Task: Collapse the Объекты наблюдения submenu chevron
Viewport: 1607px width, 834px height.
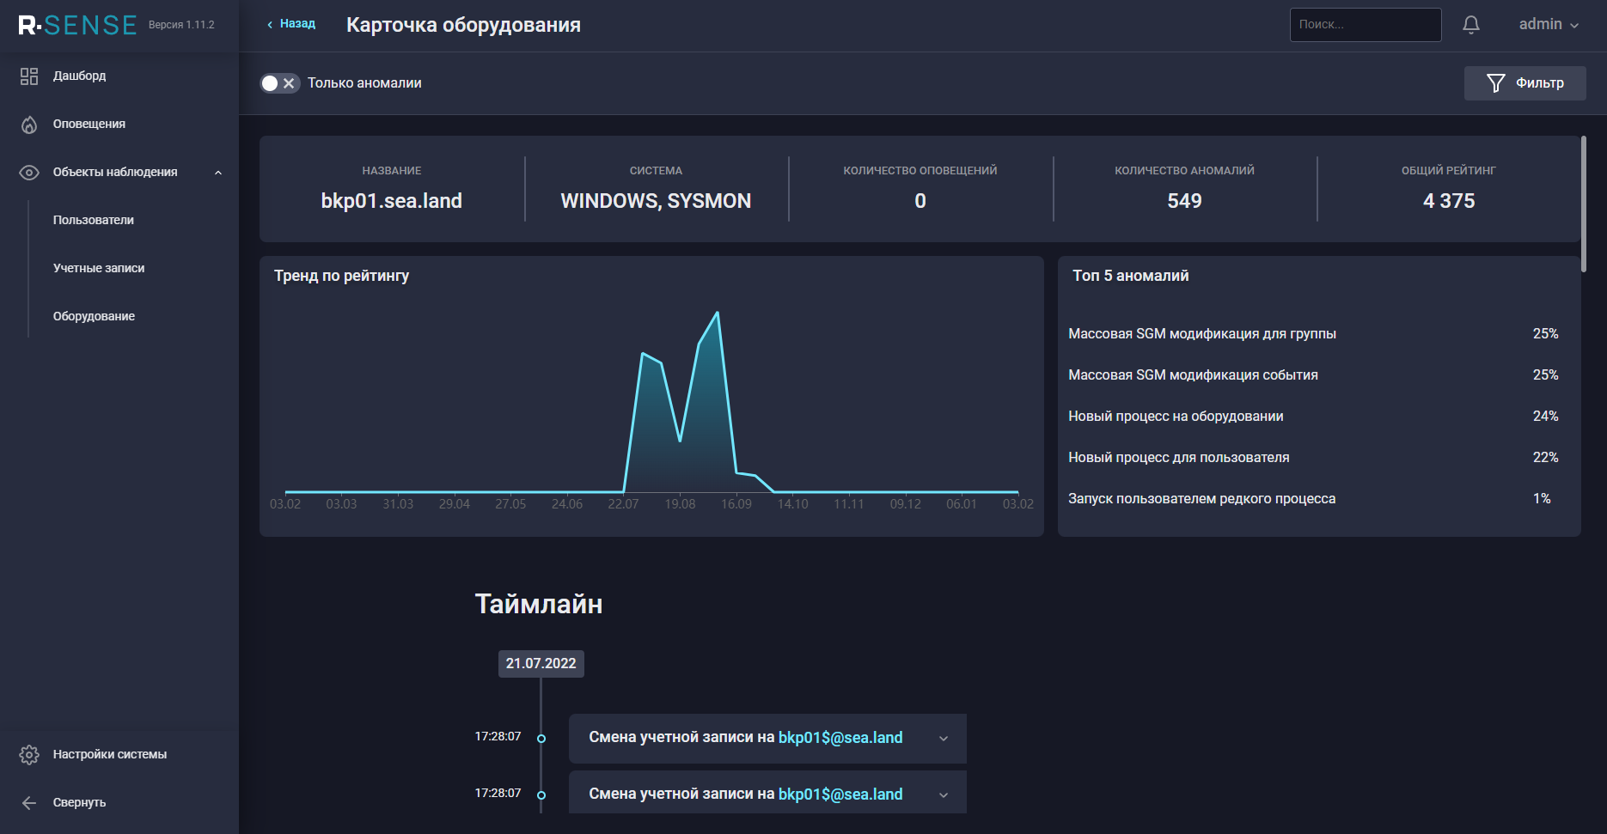Action: click(218, 173)
